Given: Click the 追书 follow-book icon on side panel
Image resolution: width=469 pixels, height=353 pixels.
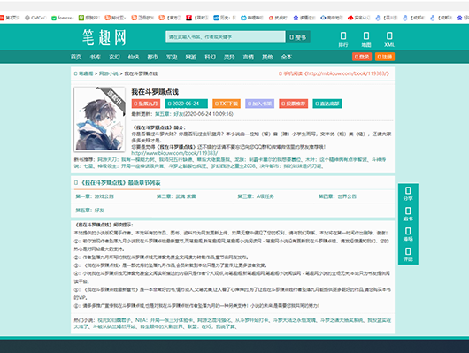Looking at the screenshot, I should pos(408,214).
